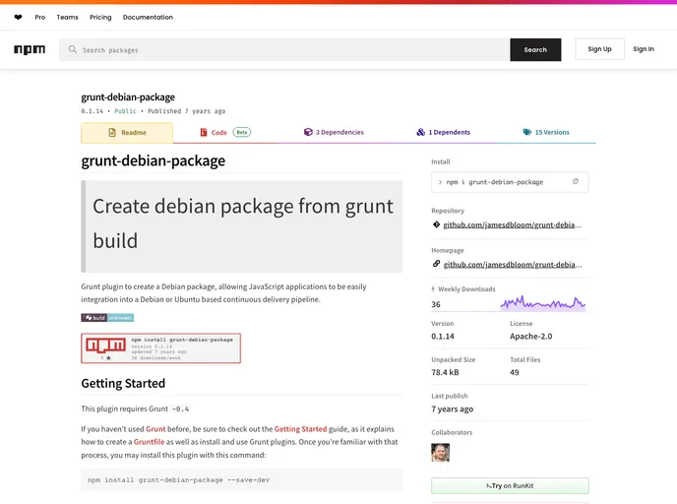Click the Apache-2.0 license value
The height and width of the screenshot is (504, 677).
530,336
